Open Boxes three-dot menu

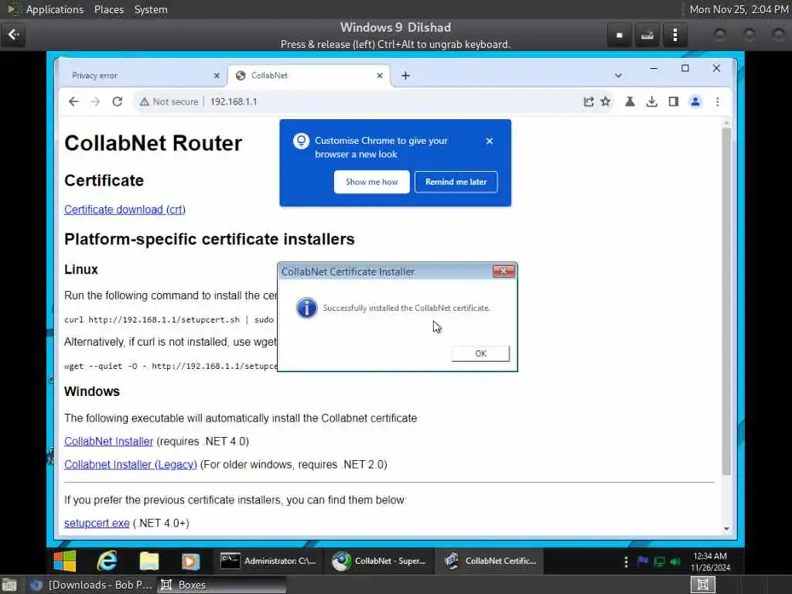point(674,35)
